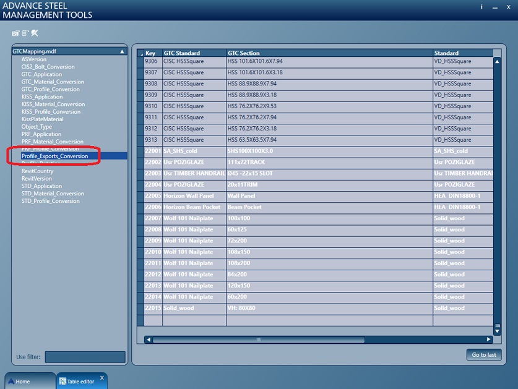The height and width of the screenshot is (389, 518).
Task: Click the cell Horizon Wall Panel
Action: coord(194,196)
